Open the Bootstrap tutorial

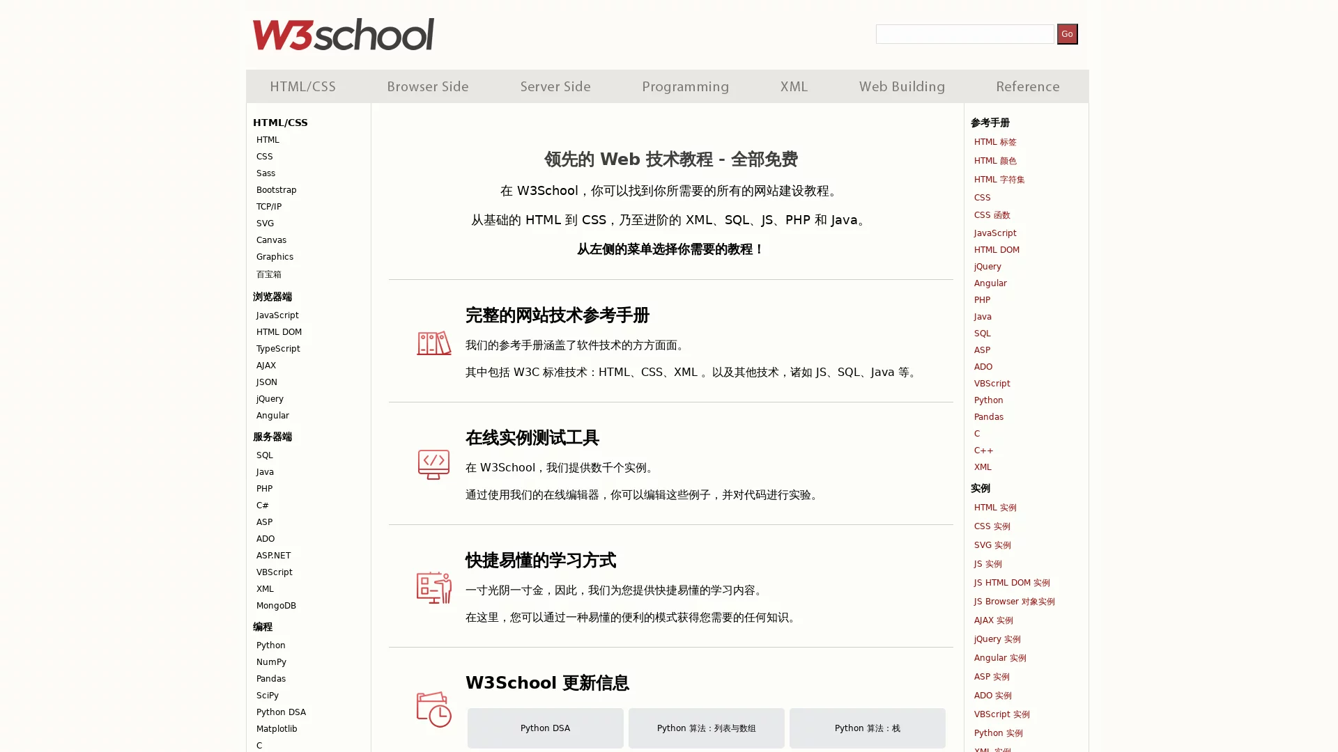click(276, 189)
